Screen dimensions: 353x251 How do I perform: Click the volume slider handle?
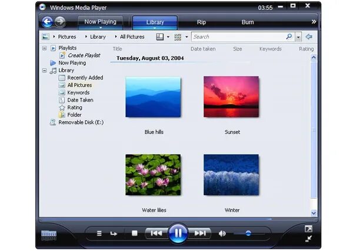pos(248,233)
